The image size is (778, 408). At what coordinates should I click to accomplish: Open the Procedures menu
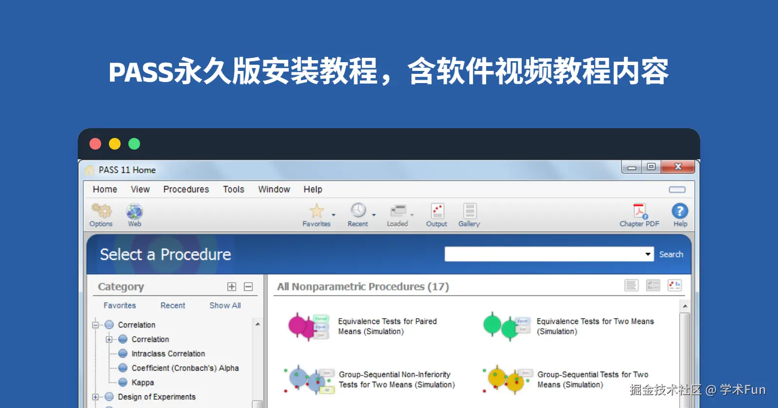coord(186,189)
